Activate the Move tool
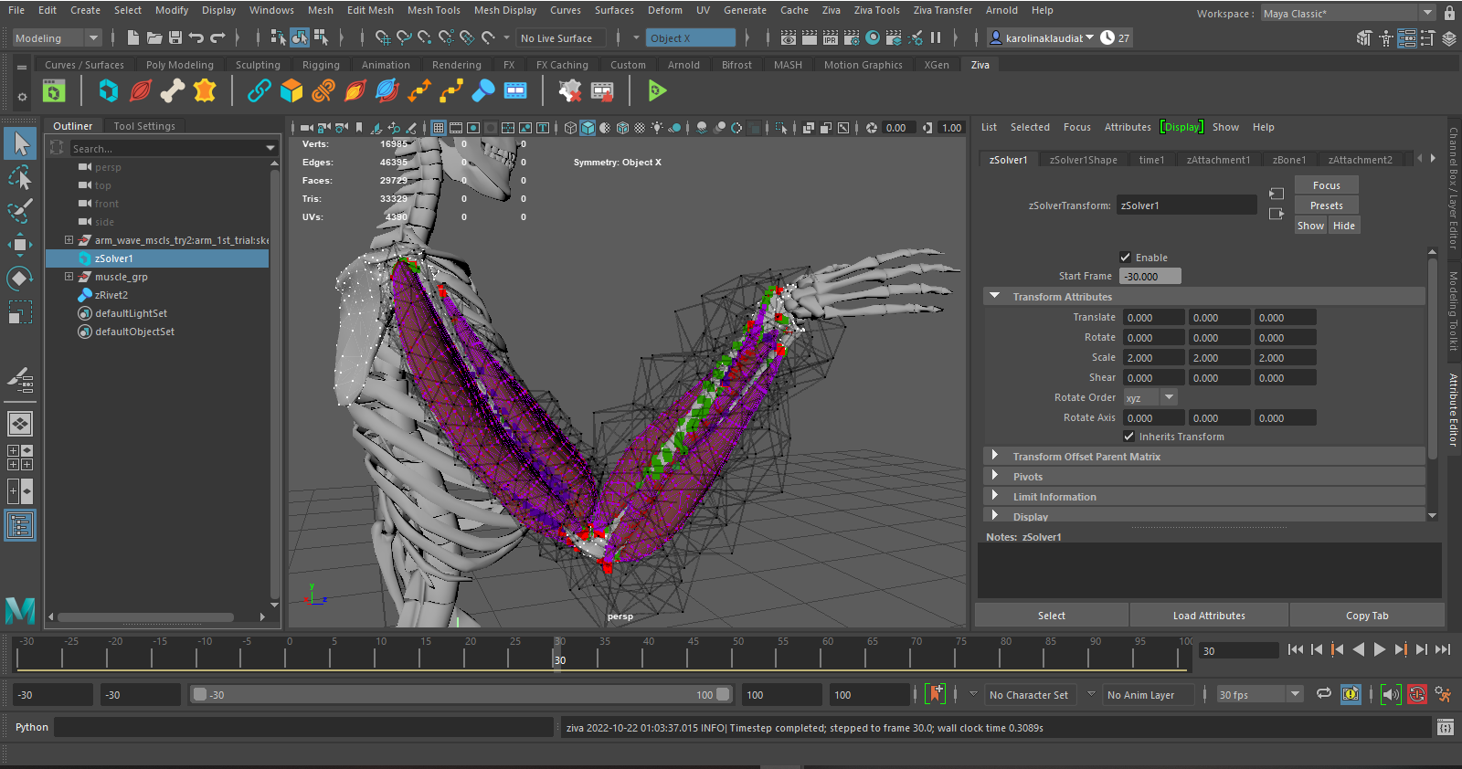Image resolution: width=1462 pixels, height=769 pixels. pyautogui.click(x=20, y=244)
